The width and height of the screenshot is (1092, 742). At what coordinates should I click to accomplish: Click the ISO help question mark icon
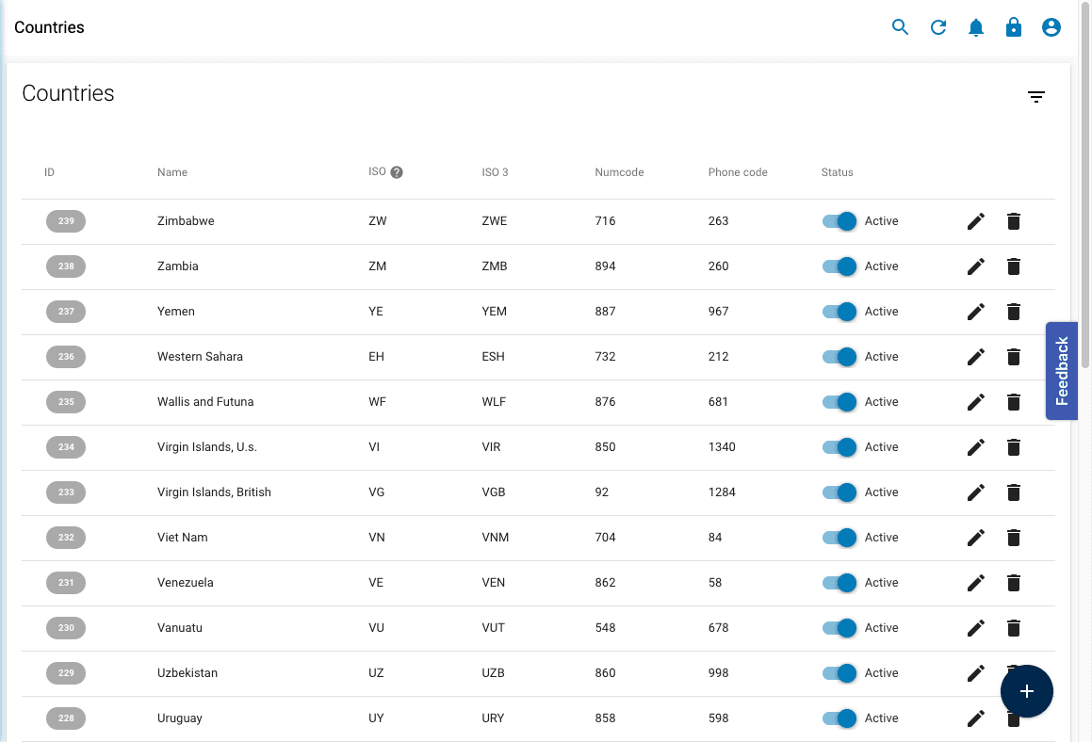pos(397,172)
